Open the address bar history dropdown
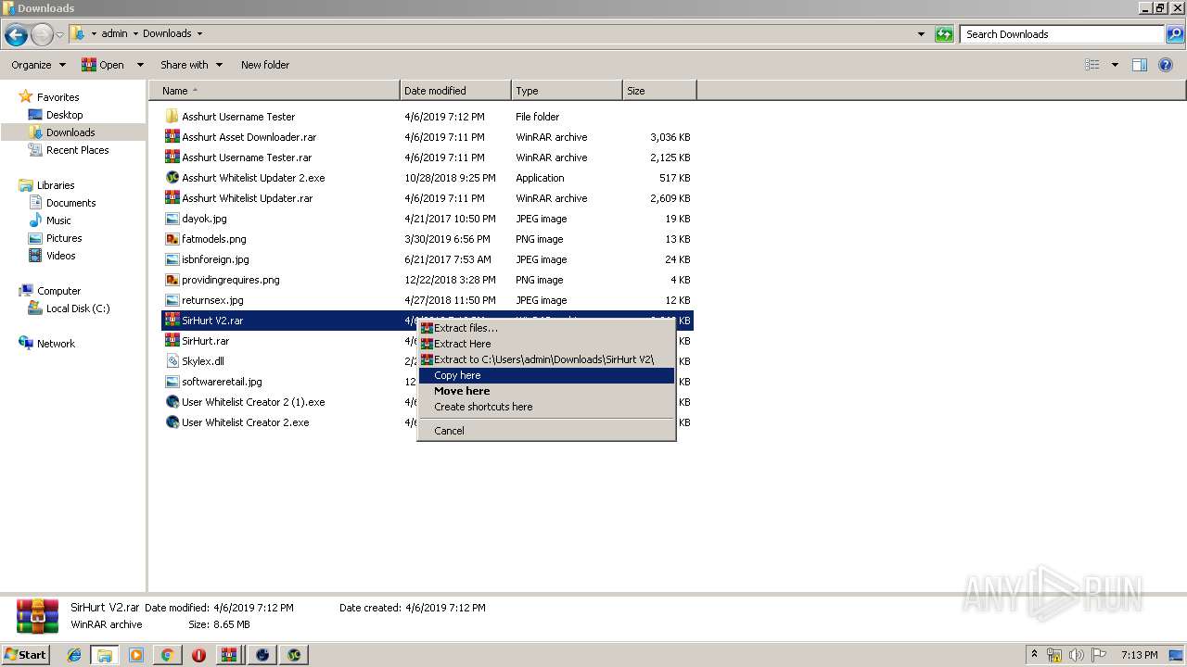 (921, 34)
